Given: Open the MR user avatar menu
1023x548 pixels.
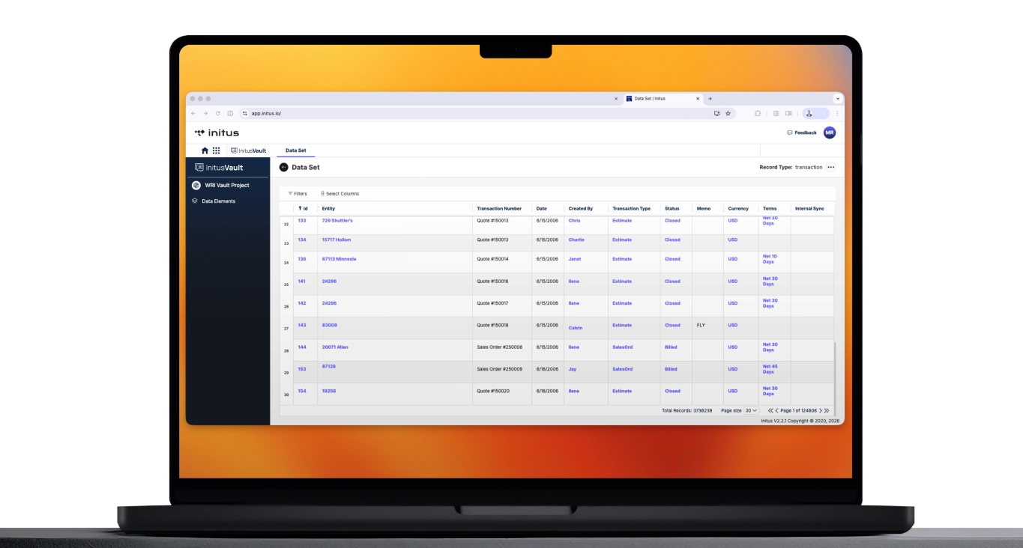Looking at the screenshot, I should 829,133.
